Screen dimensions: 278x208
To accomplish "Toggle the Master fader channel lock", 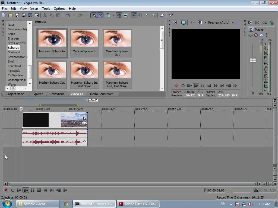I will 253,93.
